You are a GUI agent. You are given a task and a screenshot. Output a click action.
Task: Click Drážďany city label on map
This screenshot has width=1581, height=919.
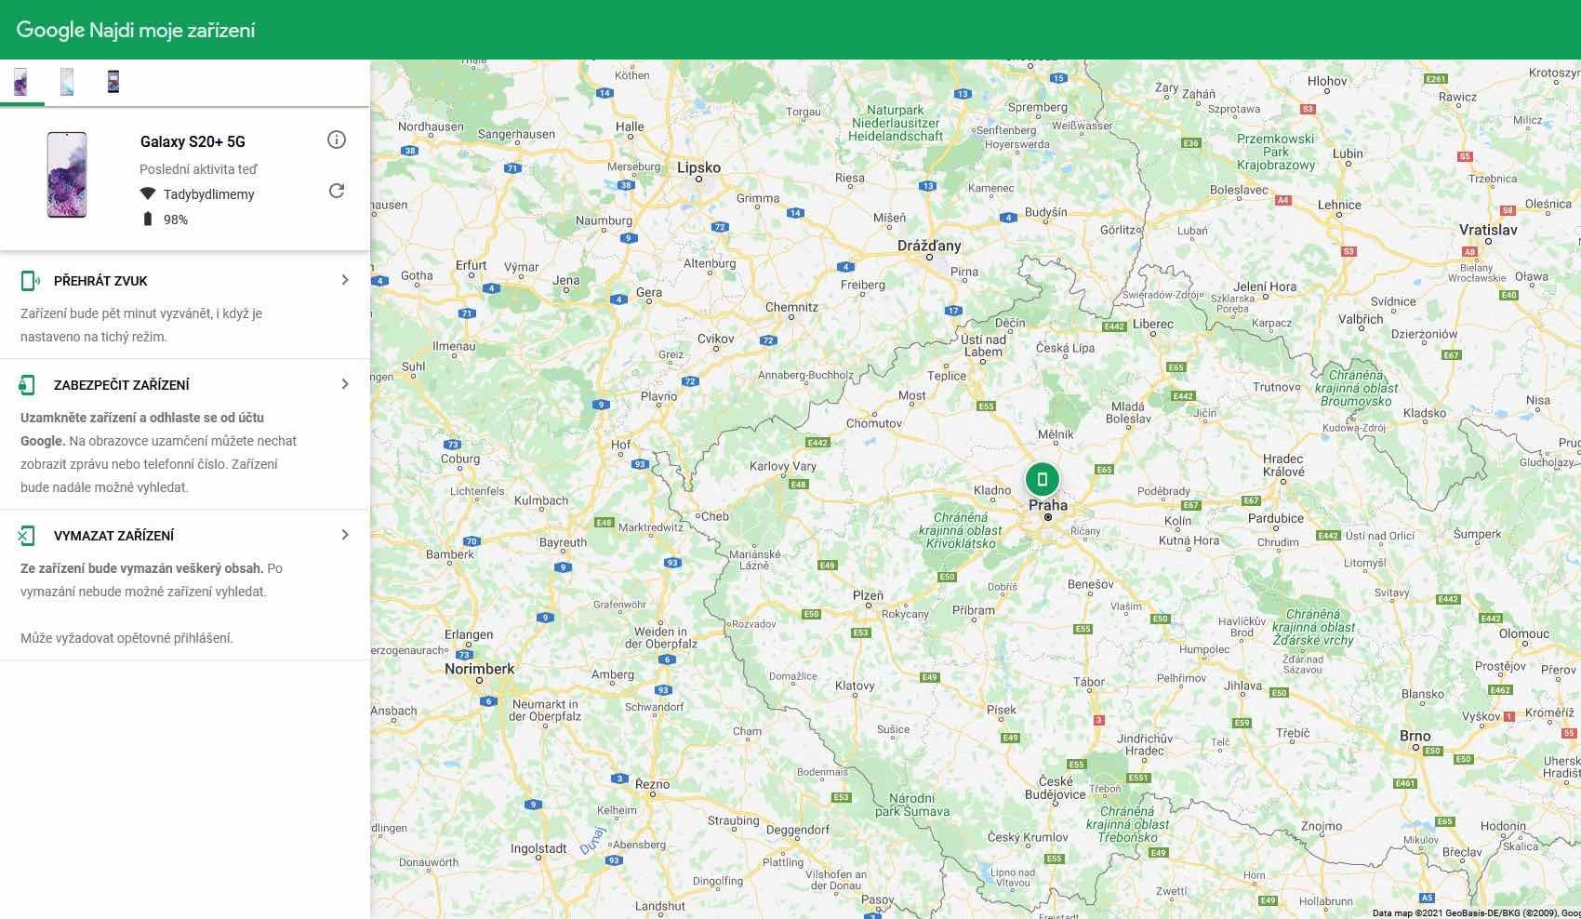point(929,246)
